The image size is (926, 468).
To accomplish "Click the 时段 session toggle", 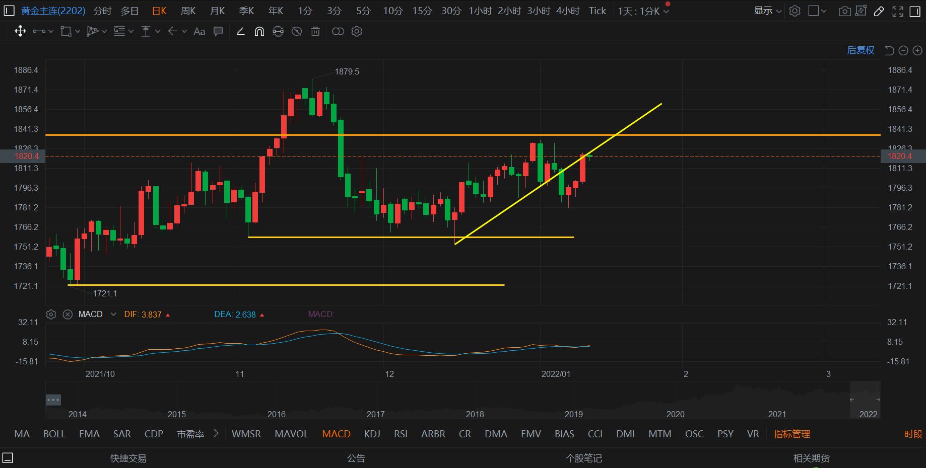I will (913, 434).
